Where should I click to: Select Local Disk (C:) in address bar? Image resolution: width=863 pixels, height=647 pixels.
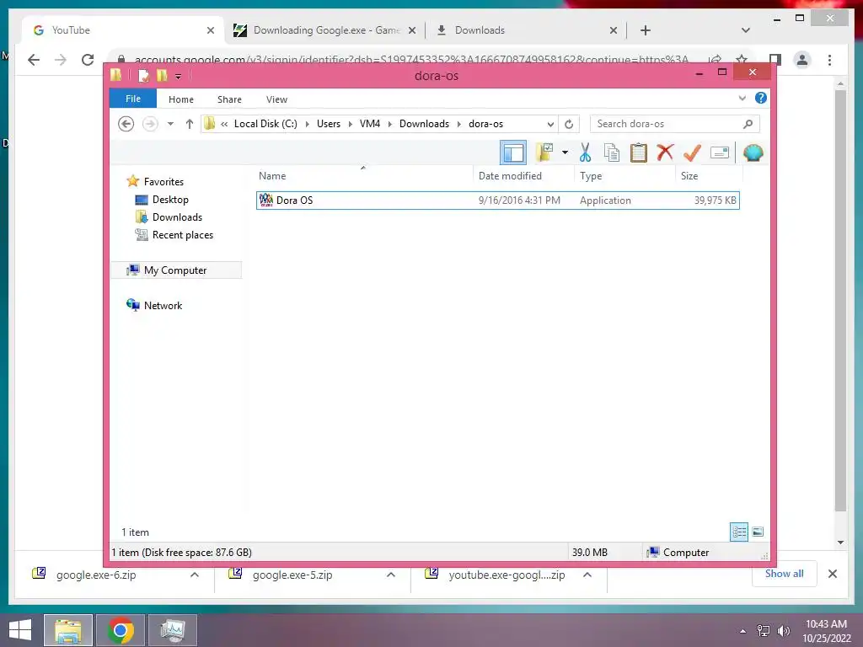coord(265,124)
